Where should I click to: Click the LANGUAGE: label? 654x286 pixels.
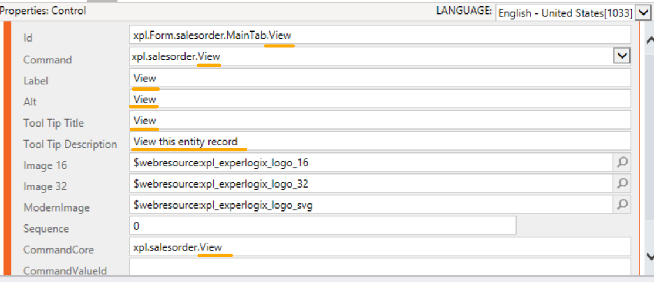tap(464, 11)
